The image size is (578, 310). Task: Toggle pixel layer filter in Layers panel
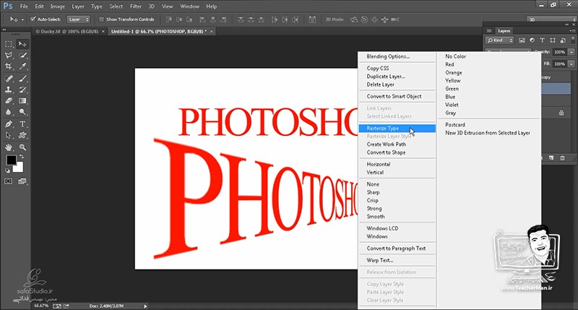[522, 40]
